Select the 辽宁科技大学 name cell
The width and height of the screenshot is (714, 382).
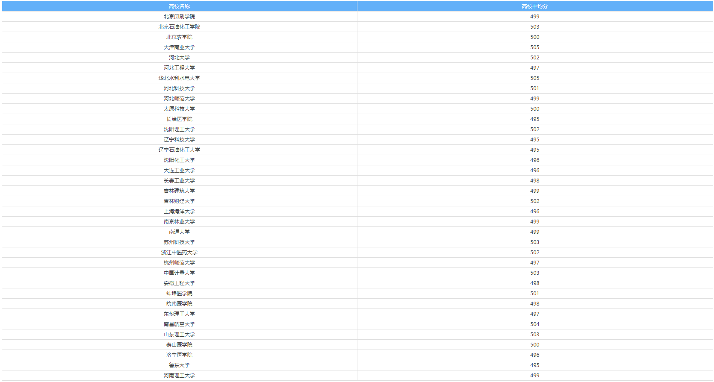pyautogui.click(x=179, y=140)
